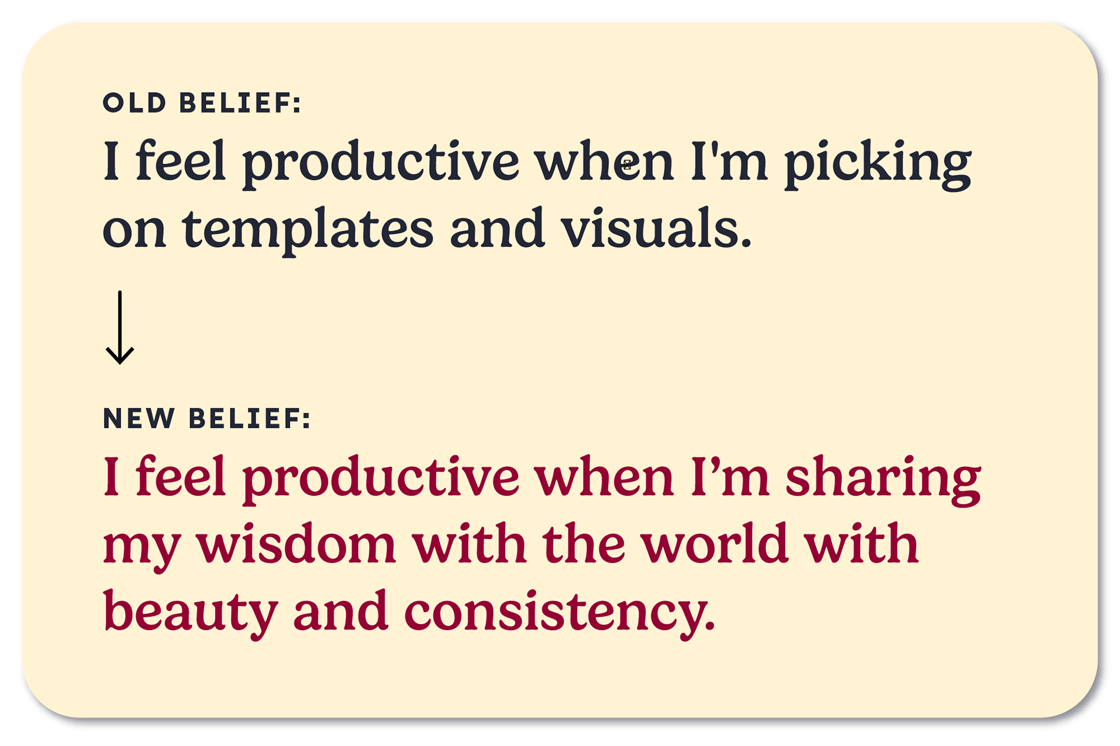Image resolution: width=1120 pixels, height=746 pixels.
Task: Click the down arrow between the beliefs
Action: click(120, 328)
